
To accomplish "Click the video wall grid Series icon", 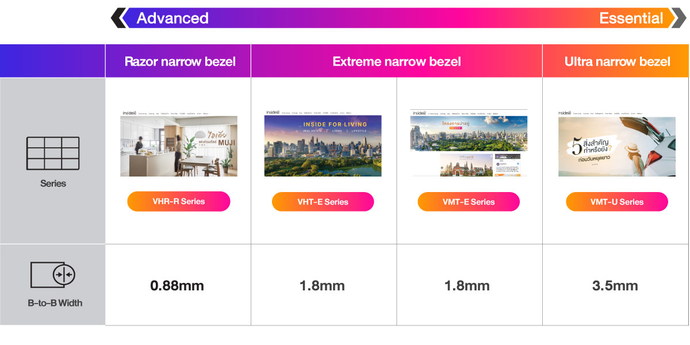I will (x=53, y=154).
